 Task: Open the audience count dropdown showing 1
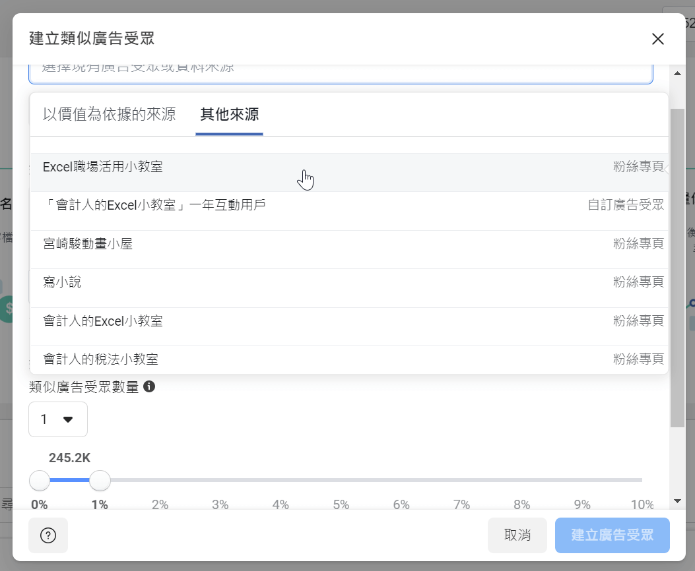tap(58, 419)
